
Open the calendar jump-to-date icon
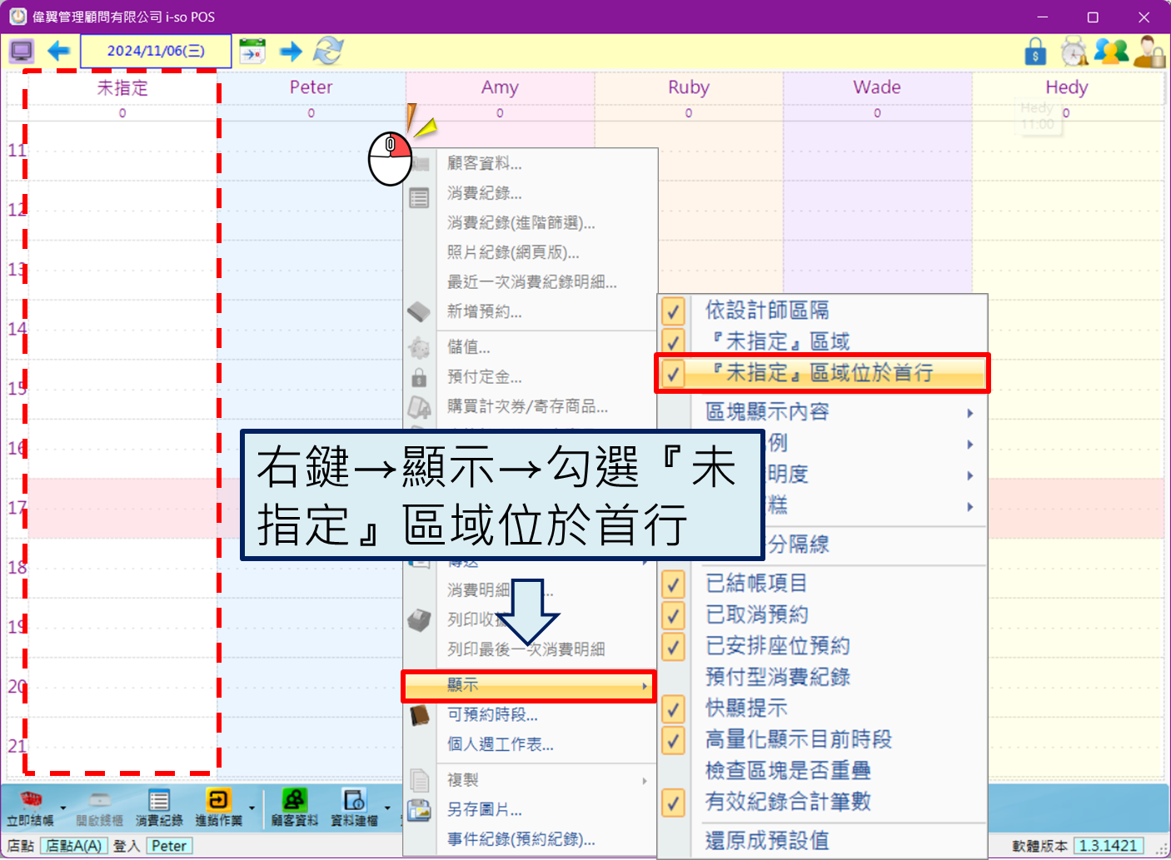(252, 52)
